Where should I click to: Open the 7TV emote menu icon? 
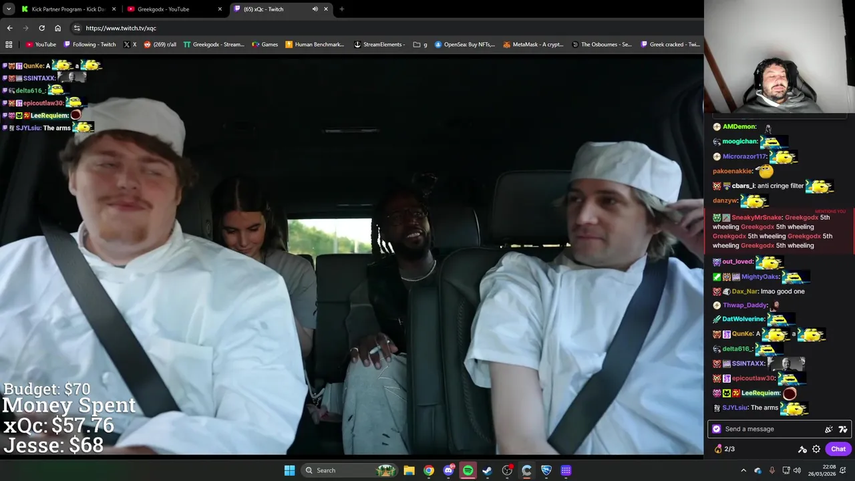click(843, 430)
